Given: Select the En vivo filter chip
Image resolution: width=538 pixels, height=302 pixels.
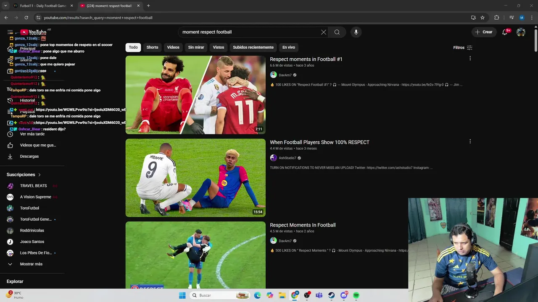Looking at the screenshot, I should 289,47.
